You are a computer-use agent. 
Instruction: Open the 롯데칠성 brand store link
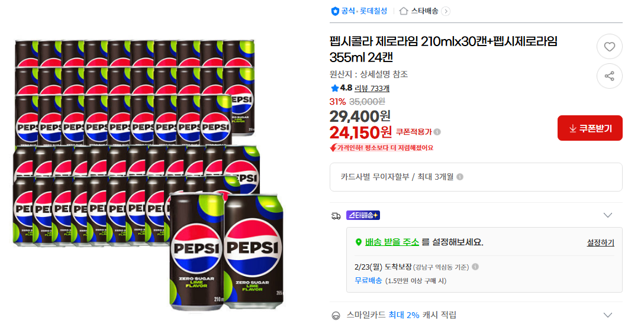[373, 11]
